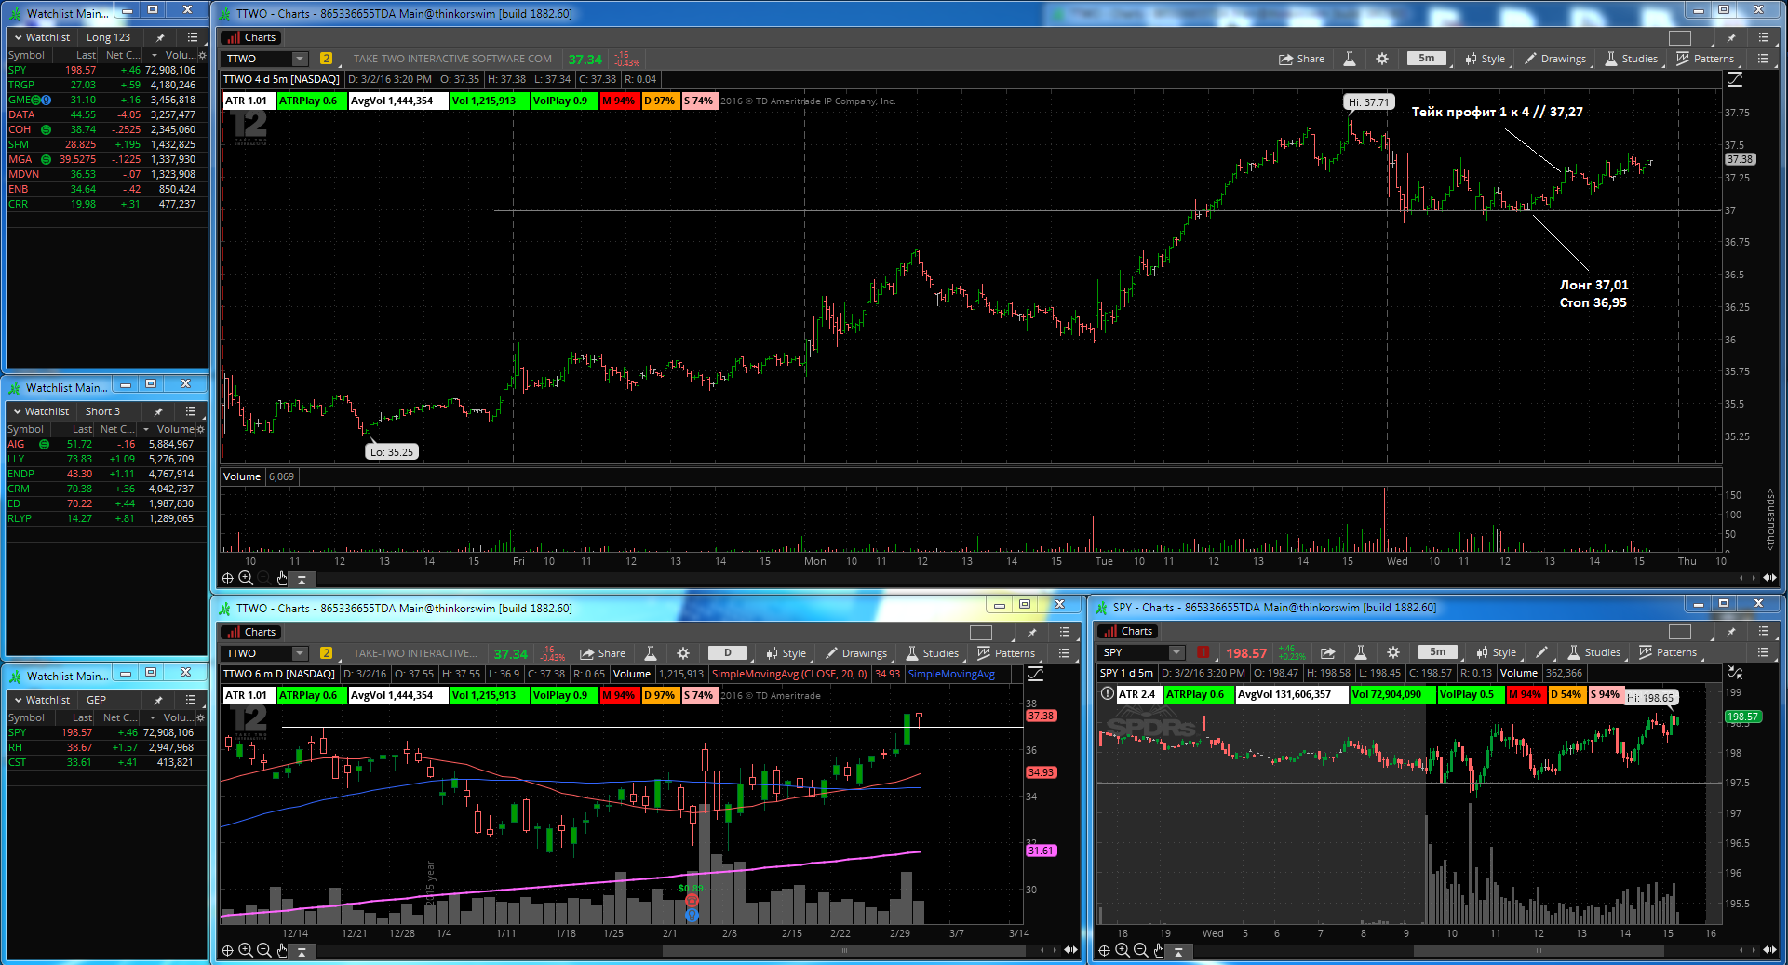This screenshot has height=965, width=1788.
Task: Click the collapse arrow icon in top chart footer
Action: pos(302,579)
